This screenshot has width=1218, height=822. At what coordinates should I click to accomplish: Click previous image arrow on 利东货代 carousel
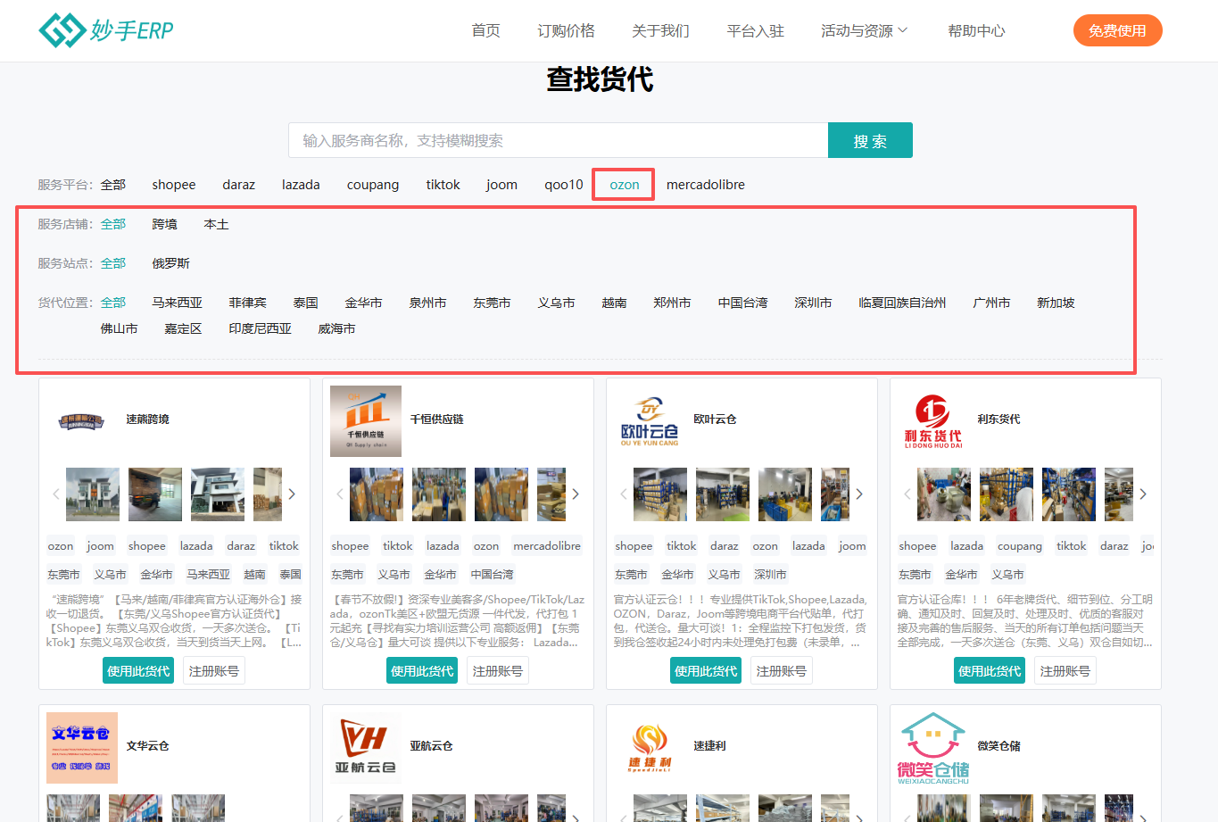coord(907,494)
